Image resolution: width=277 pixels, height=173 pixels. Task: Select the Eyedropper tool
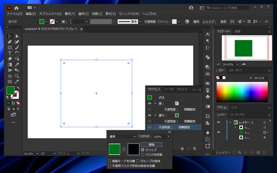click(17, 65)
